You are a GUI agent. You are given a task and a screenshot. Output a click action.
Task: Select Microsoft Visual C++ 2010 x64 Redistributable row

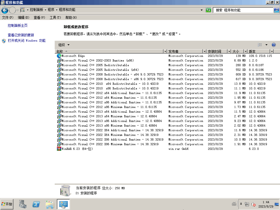click(x=110, y=84)
